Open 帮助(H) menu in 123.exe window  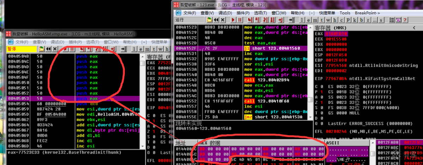click(297, 13)
